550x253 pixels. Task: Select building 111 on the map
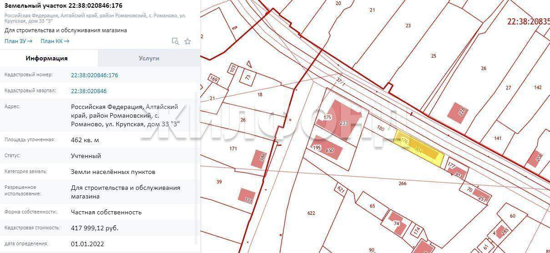247,196
